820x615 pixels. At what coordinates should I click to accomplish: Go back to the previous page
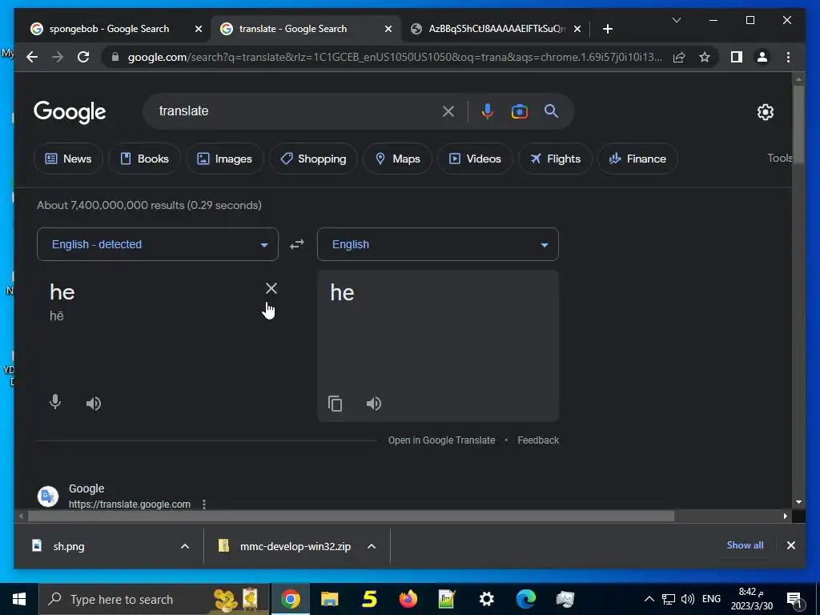click(x=32, y=57)
